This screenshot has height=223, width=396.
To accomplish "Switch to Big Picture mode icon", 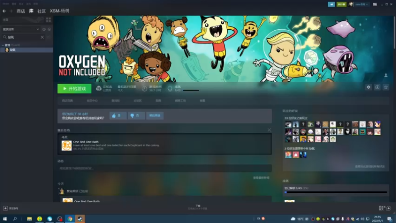I will tap(375, 4).
